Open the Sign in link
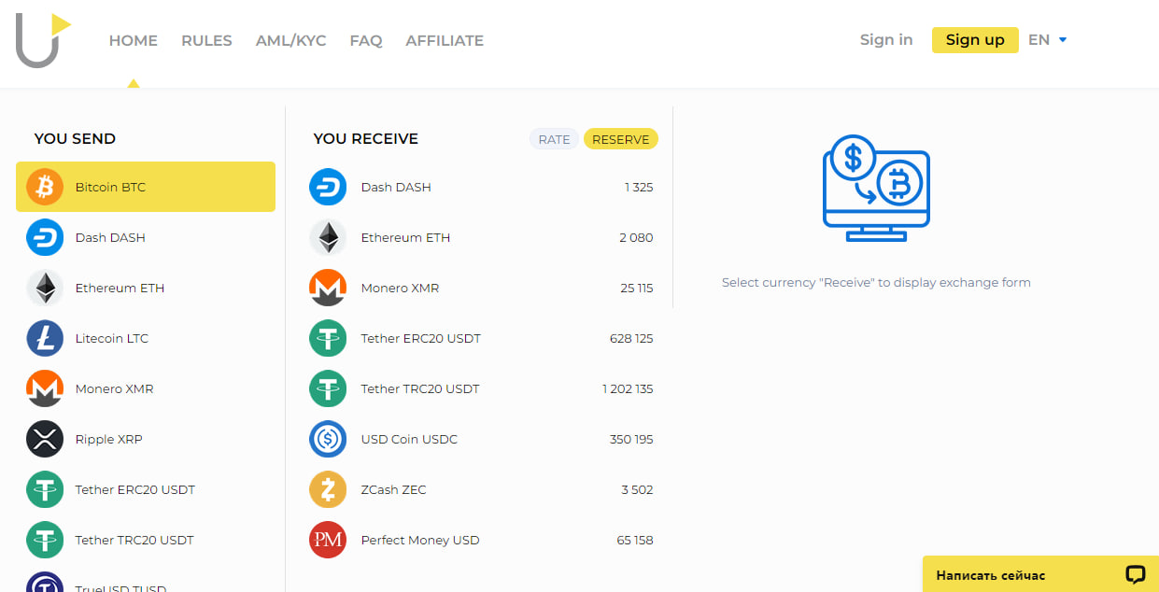Viewport: 1159px width, 592px height. point(885,39)
